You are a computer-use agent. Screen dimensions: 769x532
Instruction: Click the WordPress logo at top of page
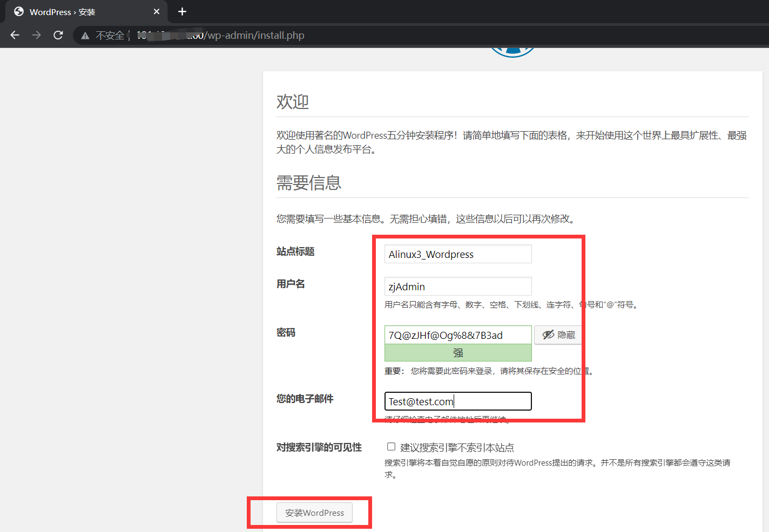512,52
